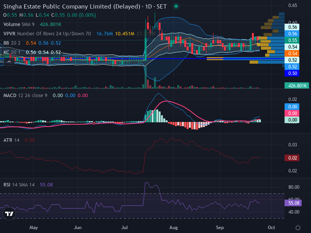Viewport: 311px width, 233px height.
Task: Click the dark red 0.02 ATR axis label
Action: (x=292, y=158)
